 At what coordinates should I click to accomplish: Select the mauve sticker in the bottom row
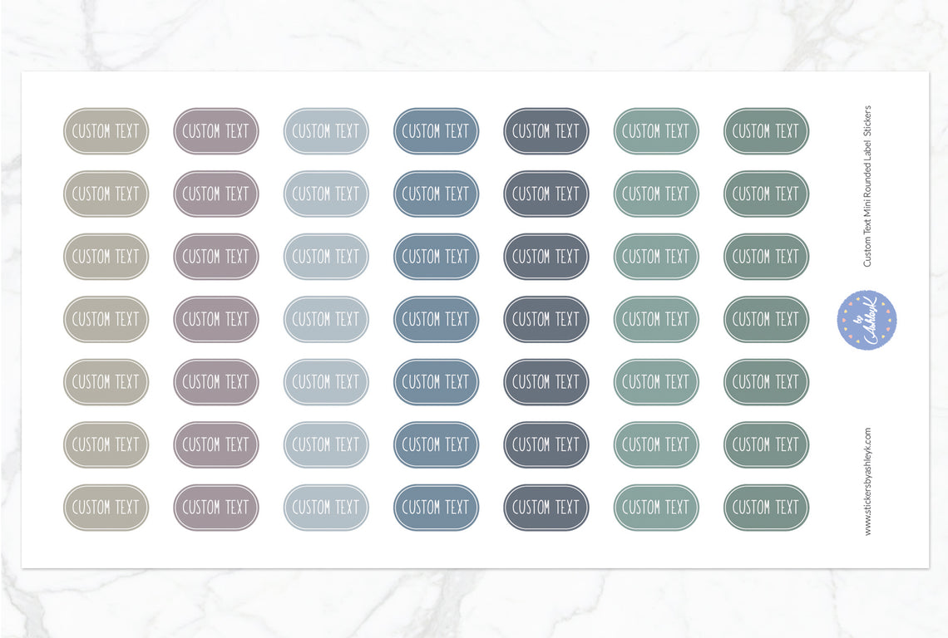[x=216, y=508]
